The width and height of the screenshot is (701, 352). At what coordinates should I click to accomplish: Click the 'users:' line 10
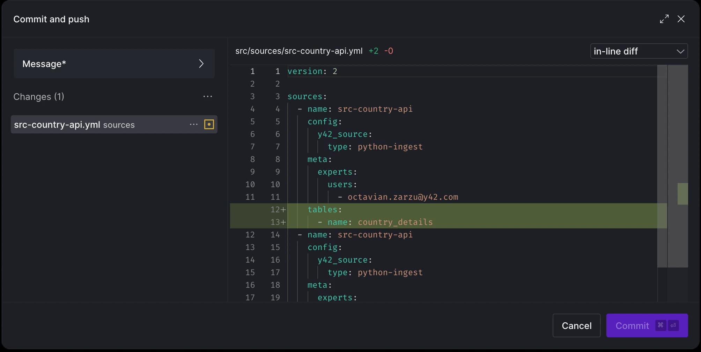click(x=342, y=184)
